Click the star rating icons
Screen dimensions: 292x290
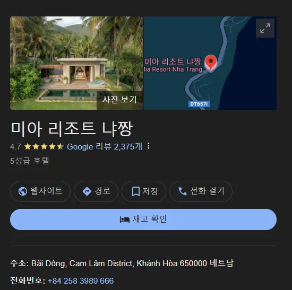click(44, 146)
